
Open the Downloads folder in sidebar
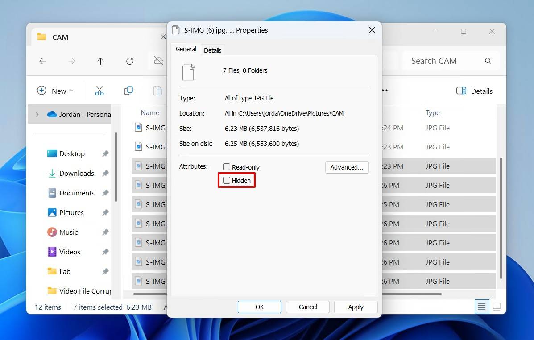[76, 173]
